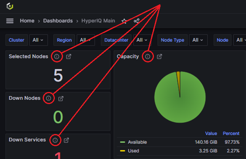Click the Selected Nodes value 5
Viewport: 246px width, 159px height.
pyautogui.click(x=58, y=76)
